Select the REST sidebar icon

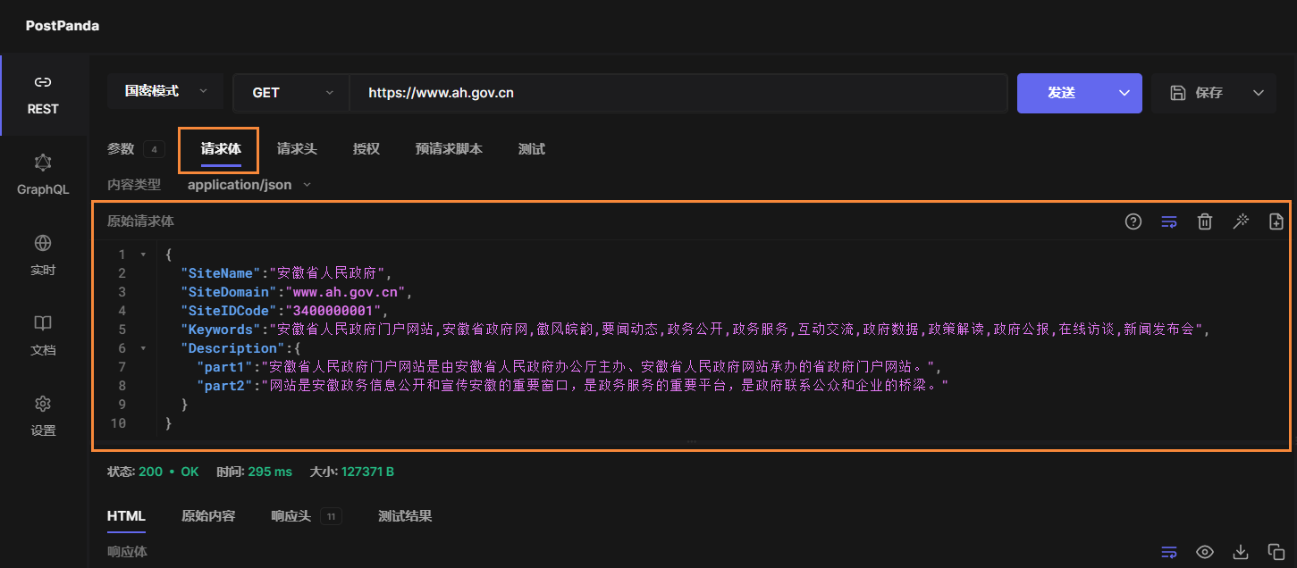[x=42, y=94]
